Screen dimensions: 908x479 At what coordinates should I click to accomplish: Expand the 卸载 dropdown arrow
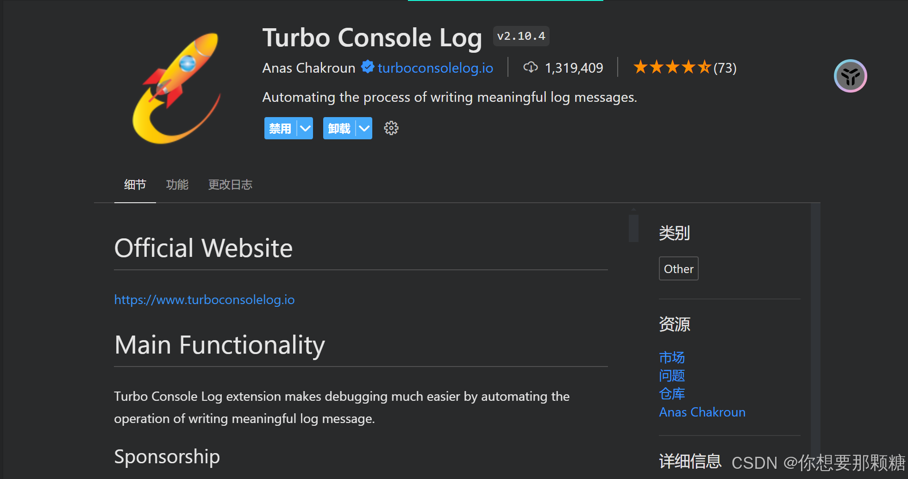(x=364, y=128)
